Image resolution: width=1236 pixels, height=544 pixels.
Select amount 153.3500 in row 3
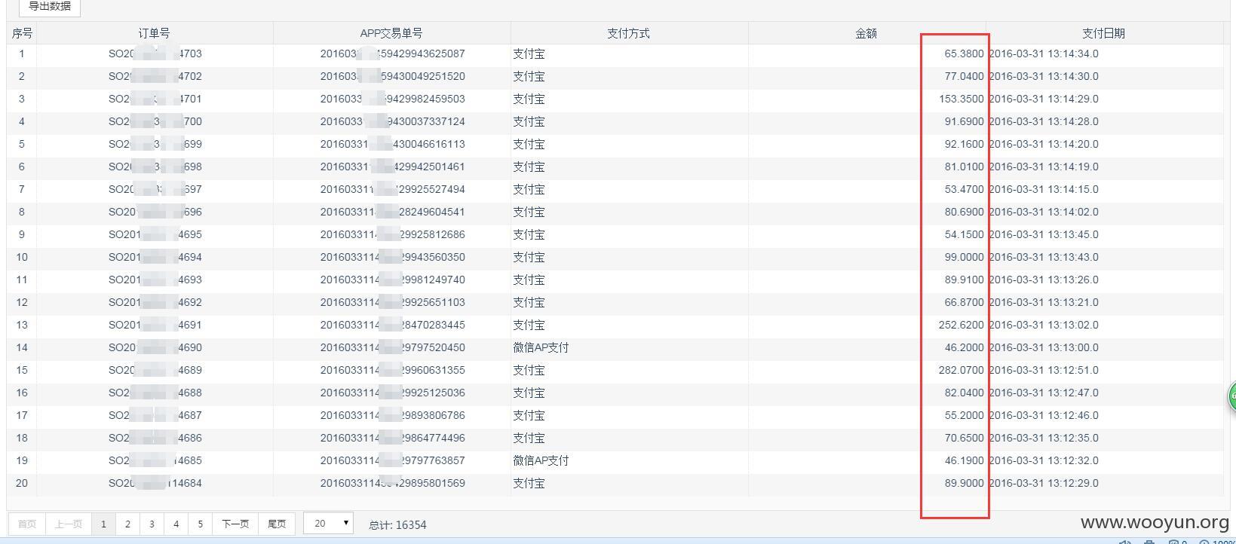[x=961, y=99]
